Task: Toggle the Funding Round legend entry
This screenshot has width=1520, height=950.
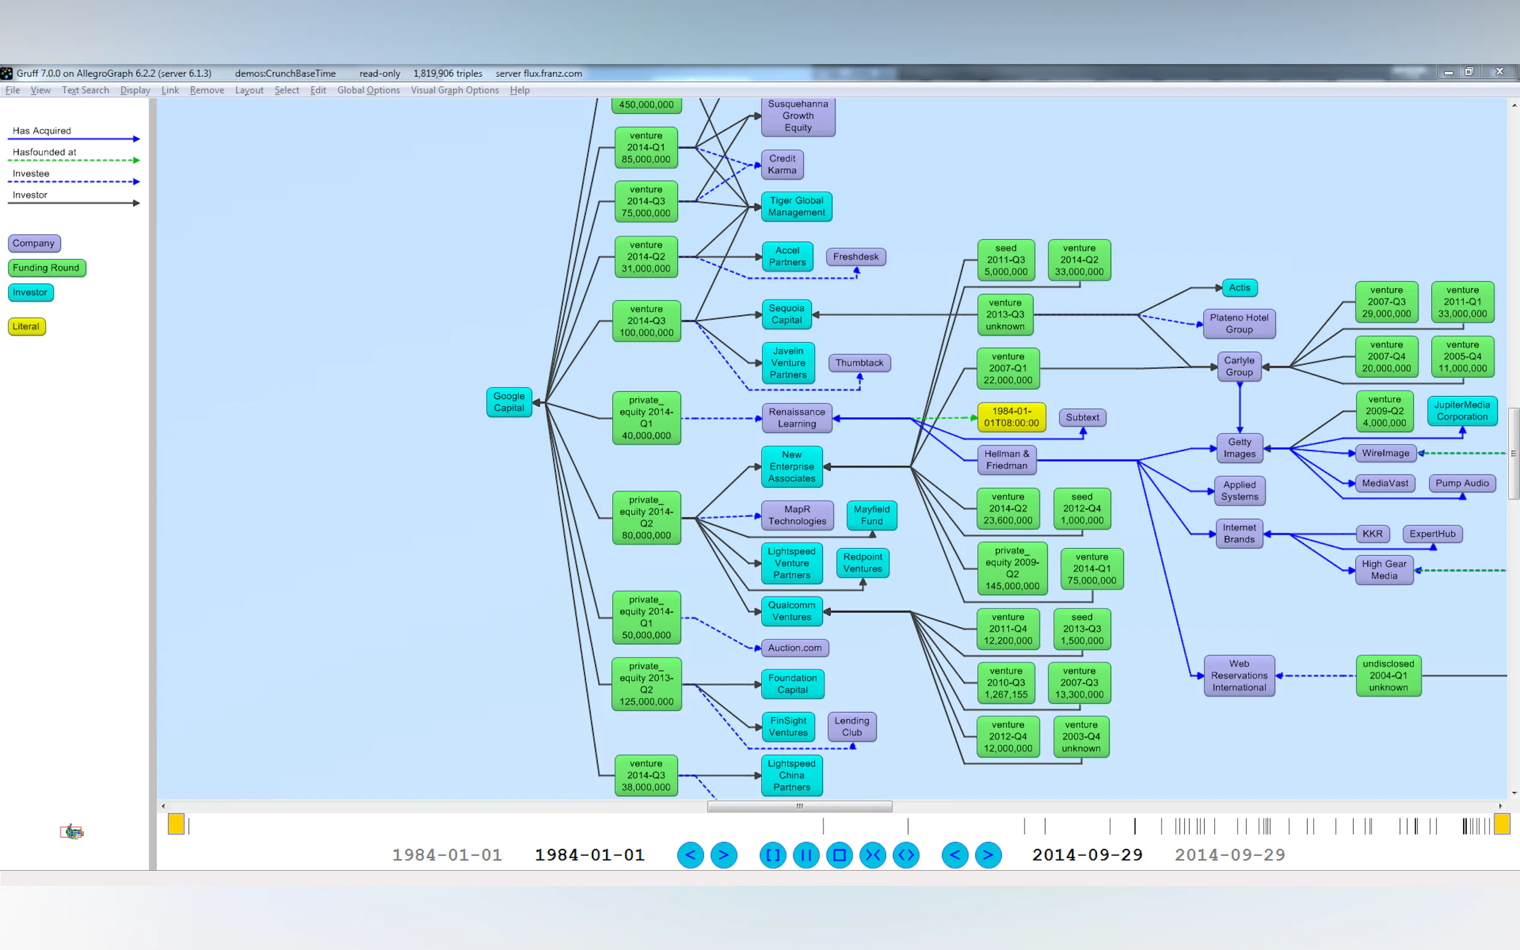Action: [x=47, y=267]
